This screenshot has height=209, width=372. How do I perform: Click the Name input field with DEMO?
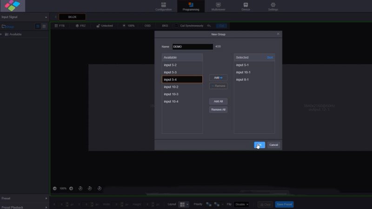coord(193,47)
